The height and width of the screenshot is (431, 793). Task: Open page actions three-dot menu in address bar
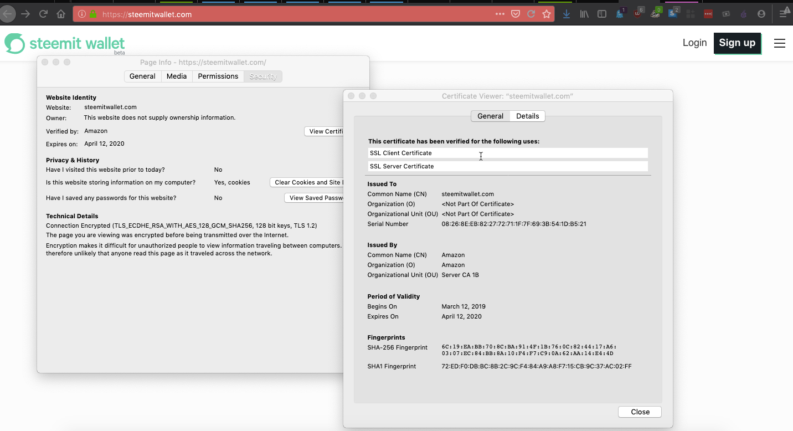click(500, 14)
